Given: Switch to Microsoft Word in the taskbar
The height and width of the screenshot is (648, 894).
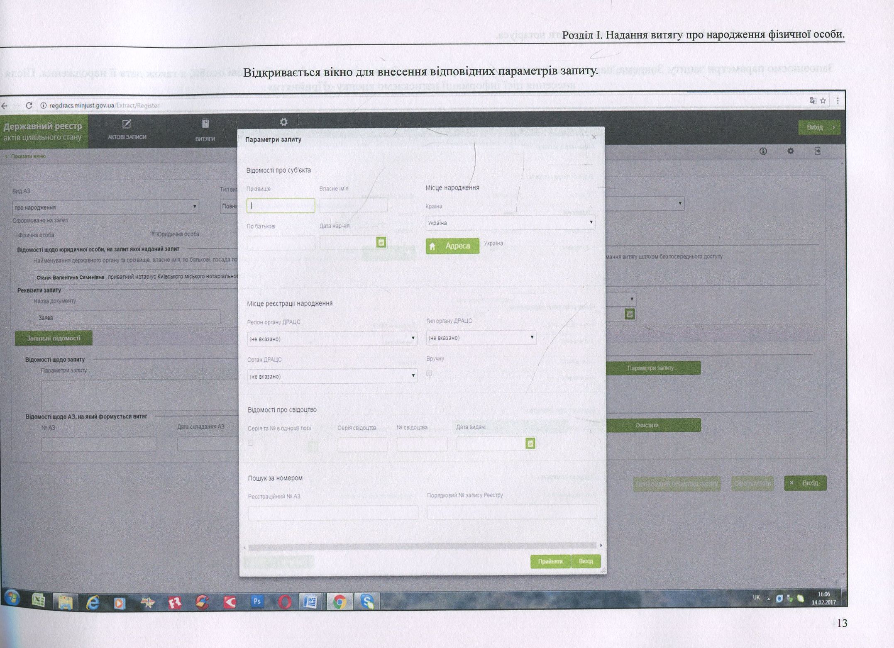Looking at the screenshot, I should click(x=310, y=602).
